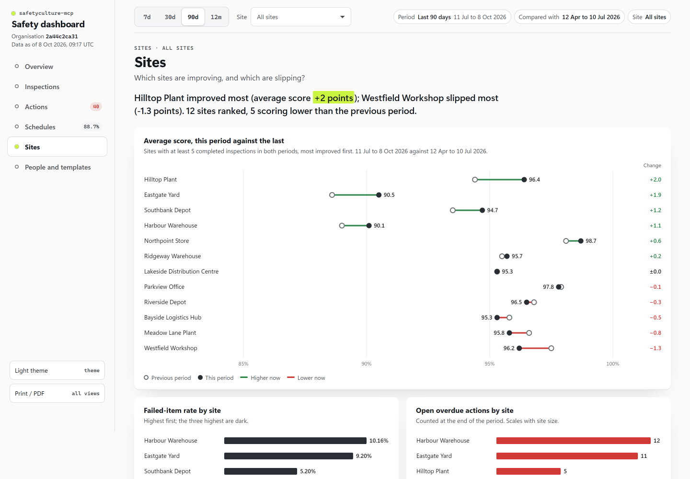
Task: Switch range to 12m
Action: tap(216, 17)
